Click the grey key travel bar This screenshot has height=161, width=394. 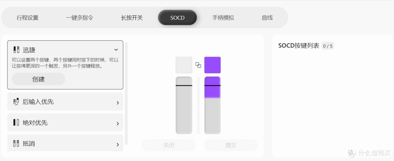coord(184,105)
